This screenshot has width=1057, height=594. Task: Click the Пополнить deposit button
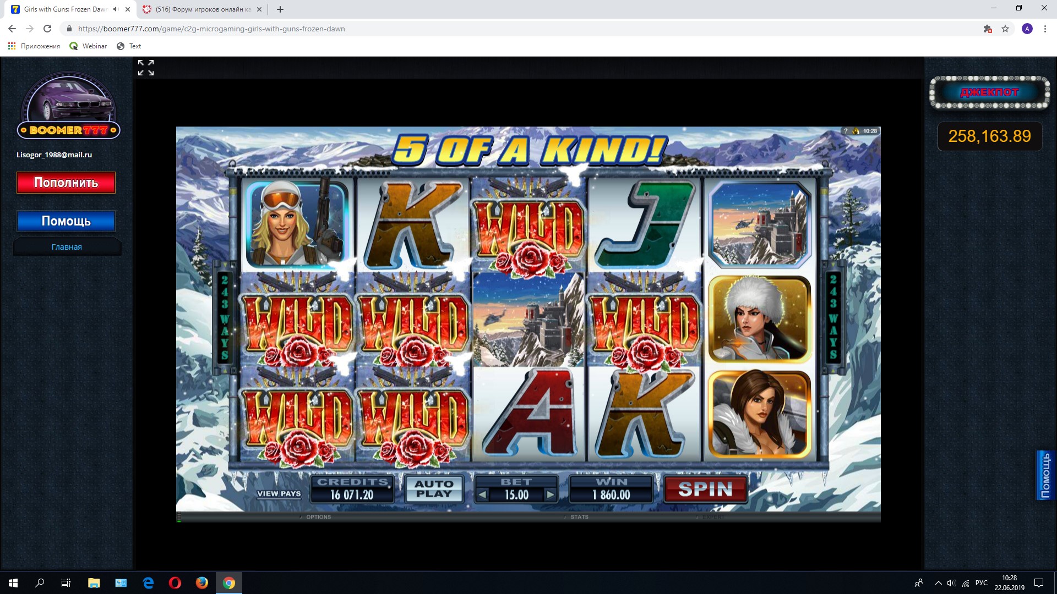(66, 183)
